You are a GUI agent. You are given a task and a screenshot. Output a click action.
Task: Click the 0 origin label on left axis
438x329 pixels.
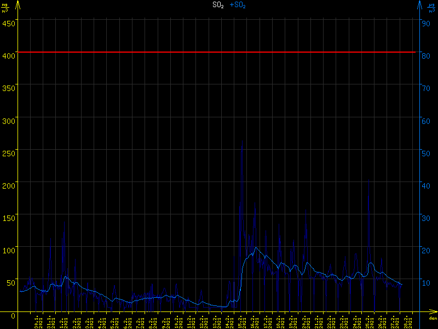(13, 315)
